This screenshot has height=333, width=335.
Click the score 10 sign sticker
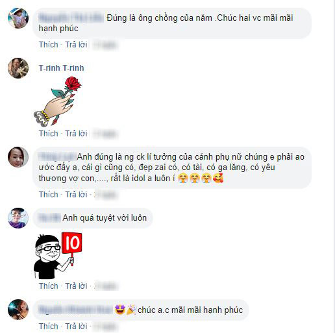[x=58, y=256]
